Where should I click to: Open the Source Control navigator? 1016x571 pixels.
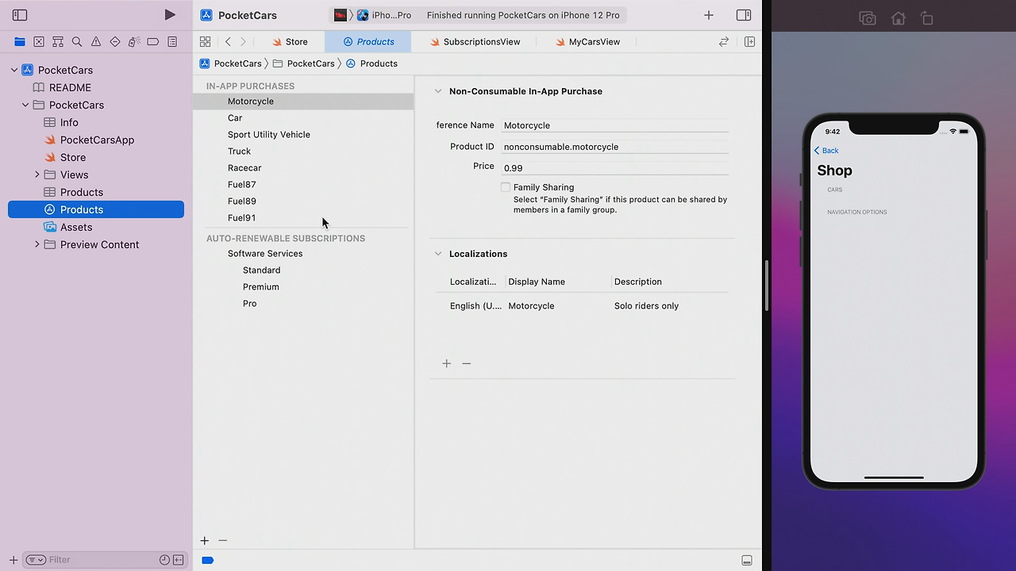(39, 41)
